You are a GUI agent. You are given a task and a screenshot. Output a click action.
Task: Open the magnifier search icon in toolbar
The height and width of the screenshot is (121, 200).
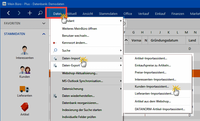tap(40, 13)
